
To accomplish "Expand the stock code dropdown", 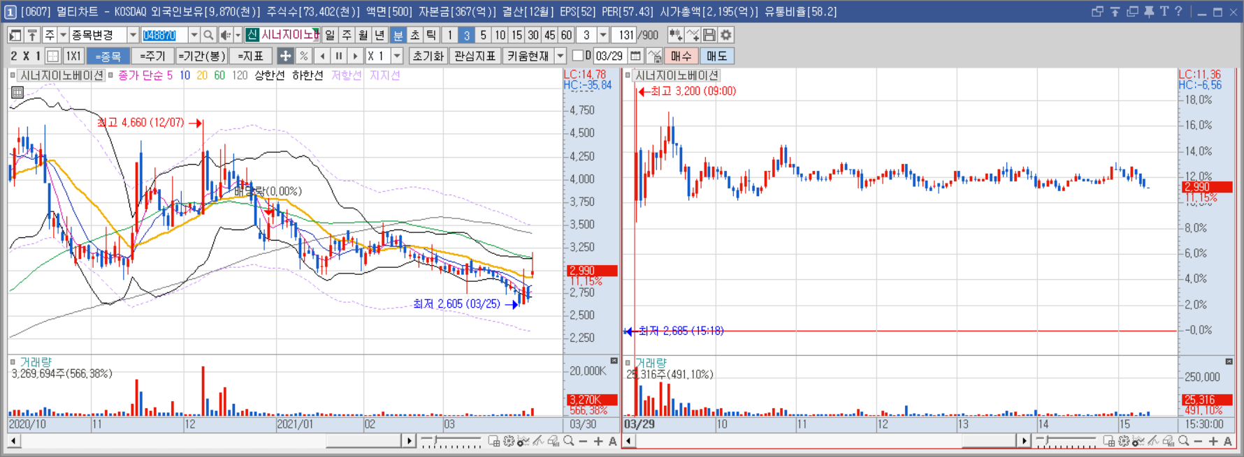I will pos(194,35).
